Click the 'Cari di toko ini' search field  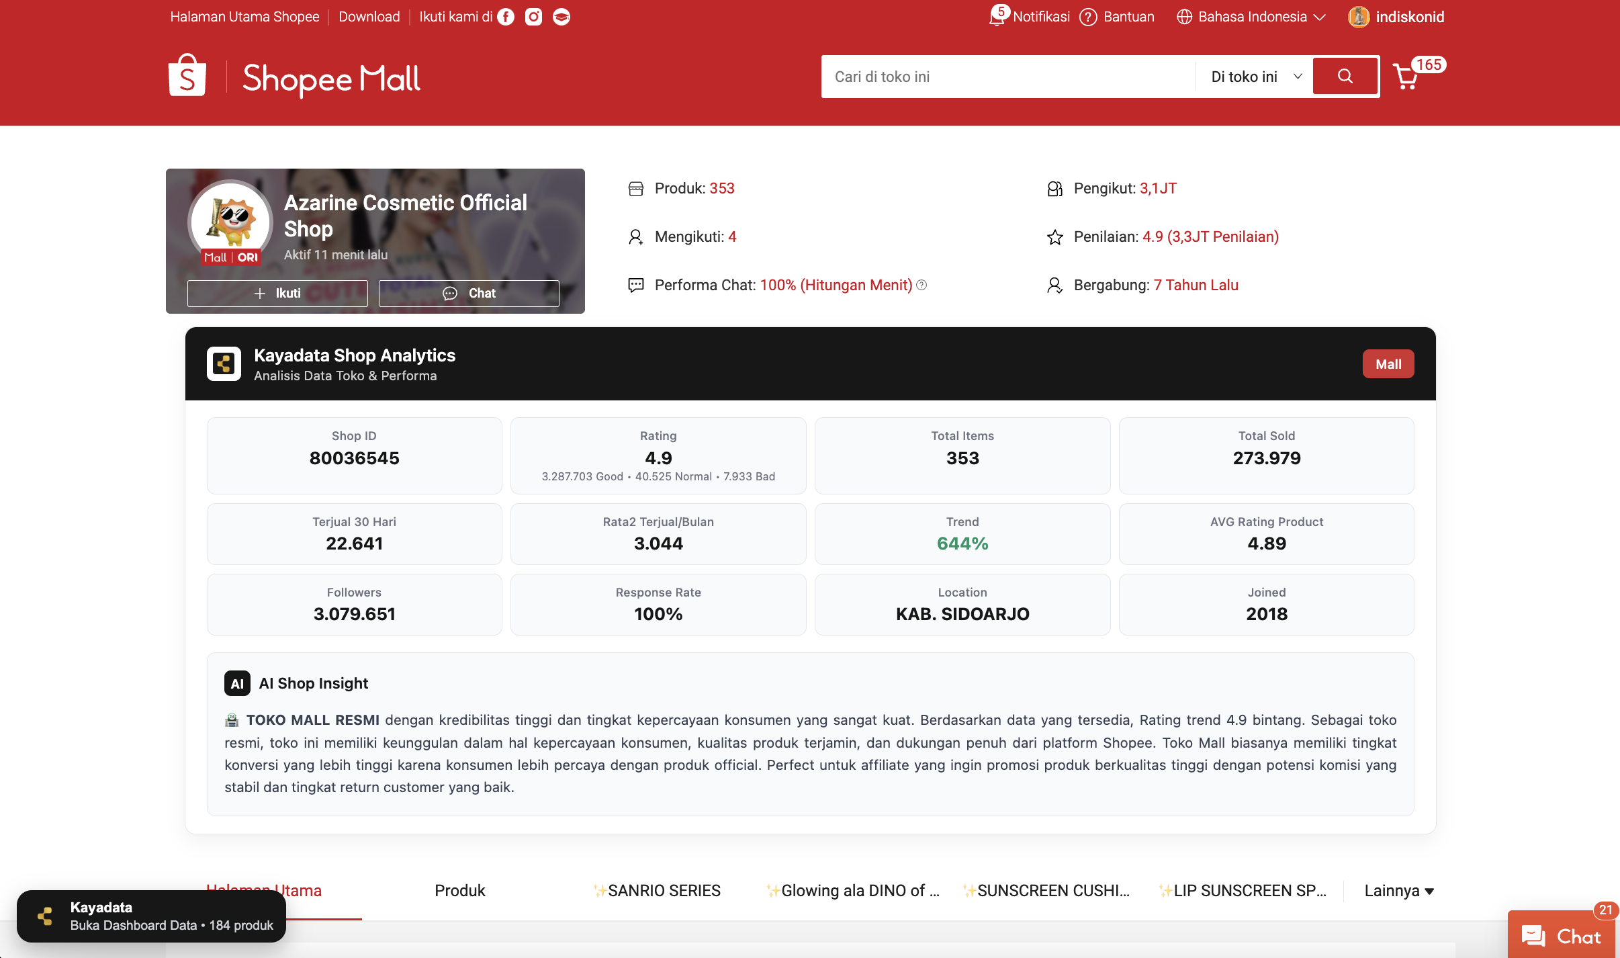pos(1007,77)
